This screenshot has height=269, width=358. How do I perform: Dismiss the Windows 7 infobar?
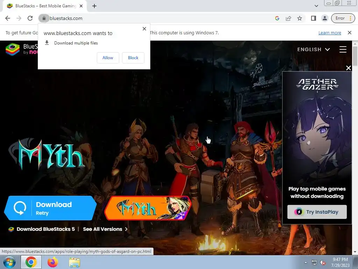(349, 33)
